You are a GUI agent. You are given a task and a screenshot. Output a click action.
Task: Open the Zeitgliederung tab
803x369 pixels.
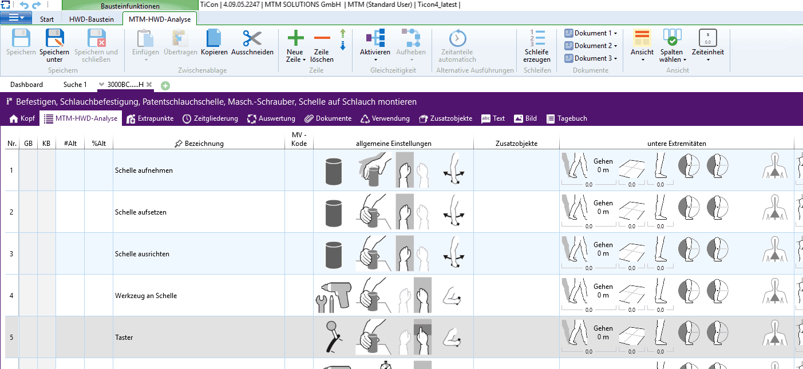click(x=210, y=118)
